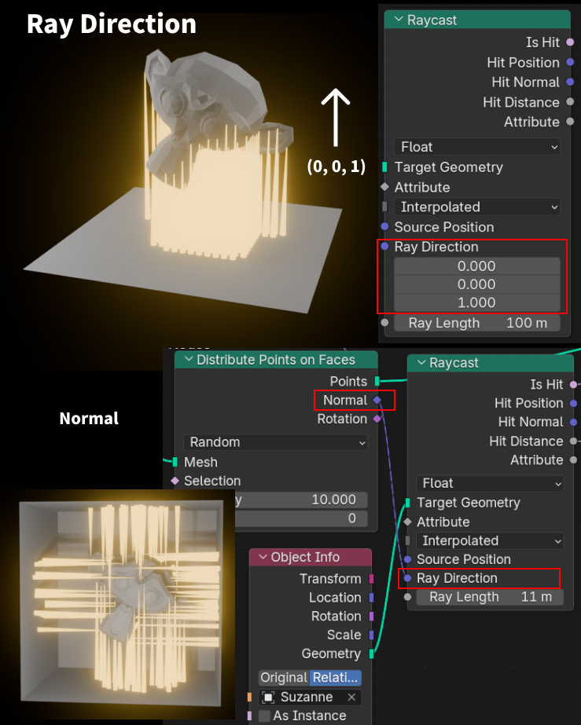Click the object icon beside Suzanne

(x=269, y=698)
